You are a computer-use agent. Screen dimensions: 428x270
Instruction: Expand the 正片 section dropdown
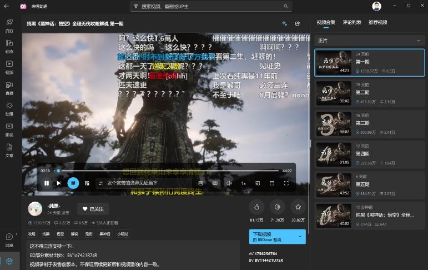pos(369,41)
